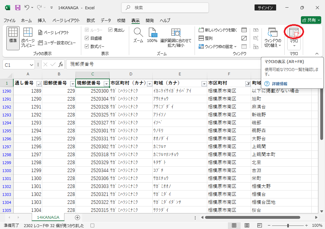This screenshot has height=229, width=325.
Task: Select the 標準 normal view button
Action: tap(13, 38)
